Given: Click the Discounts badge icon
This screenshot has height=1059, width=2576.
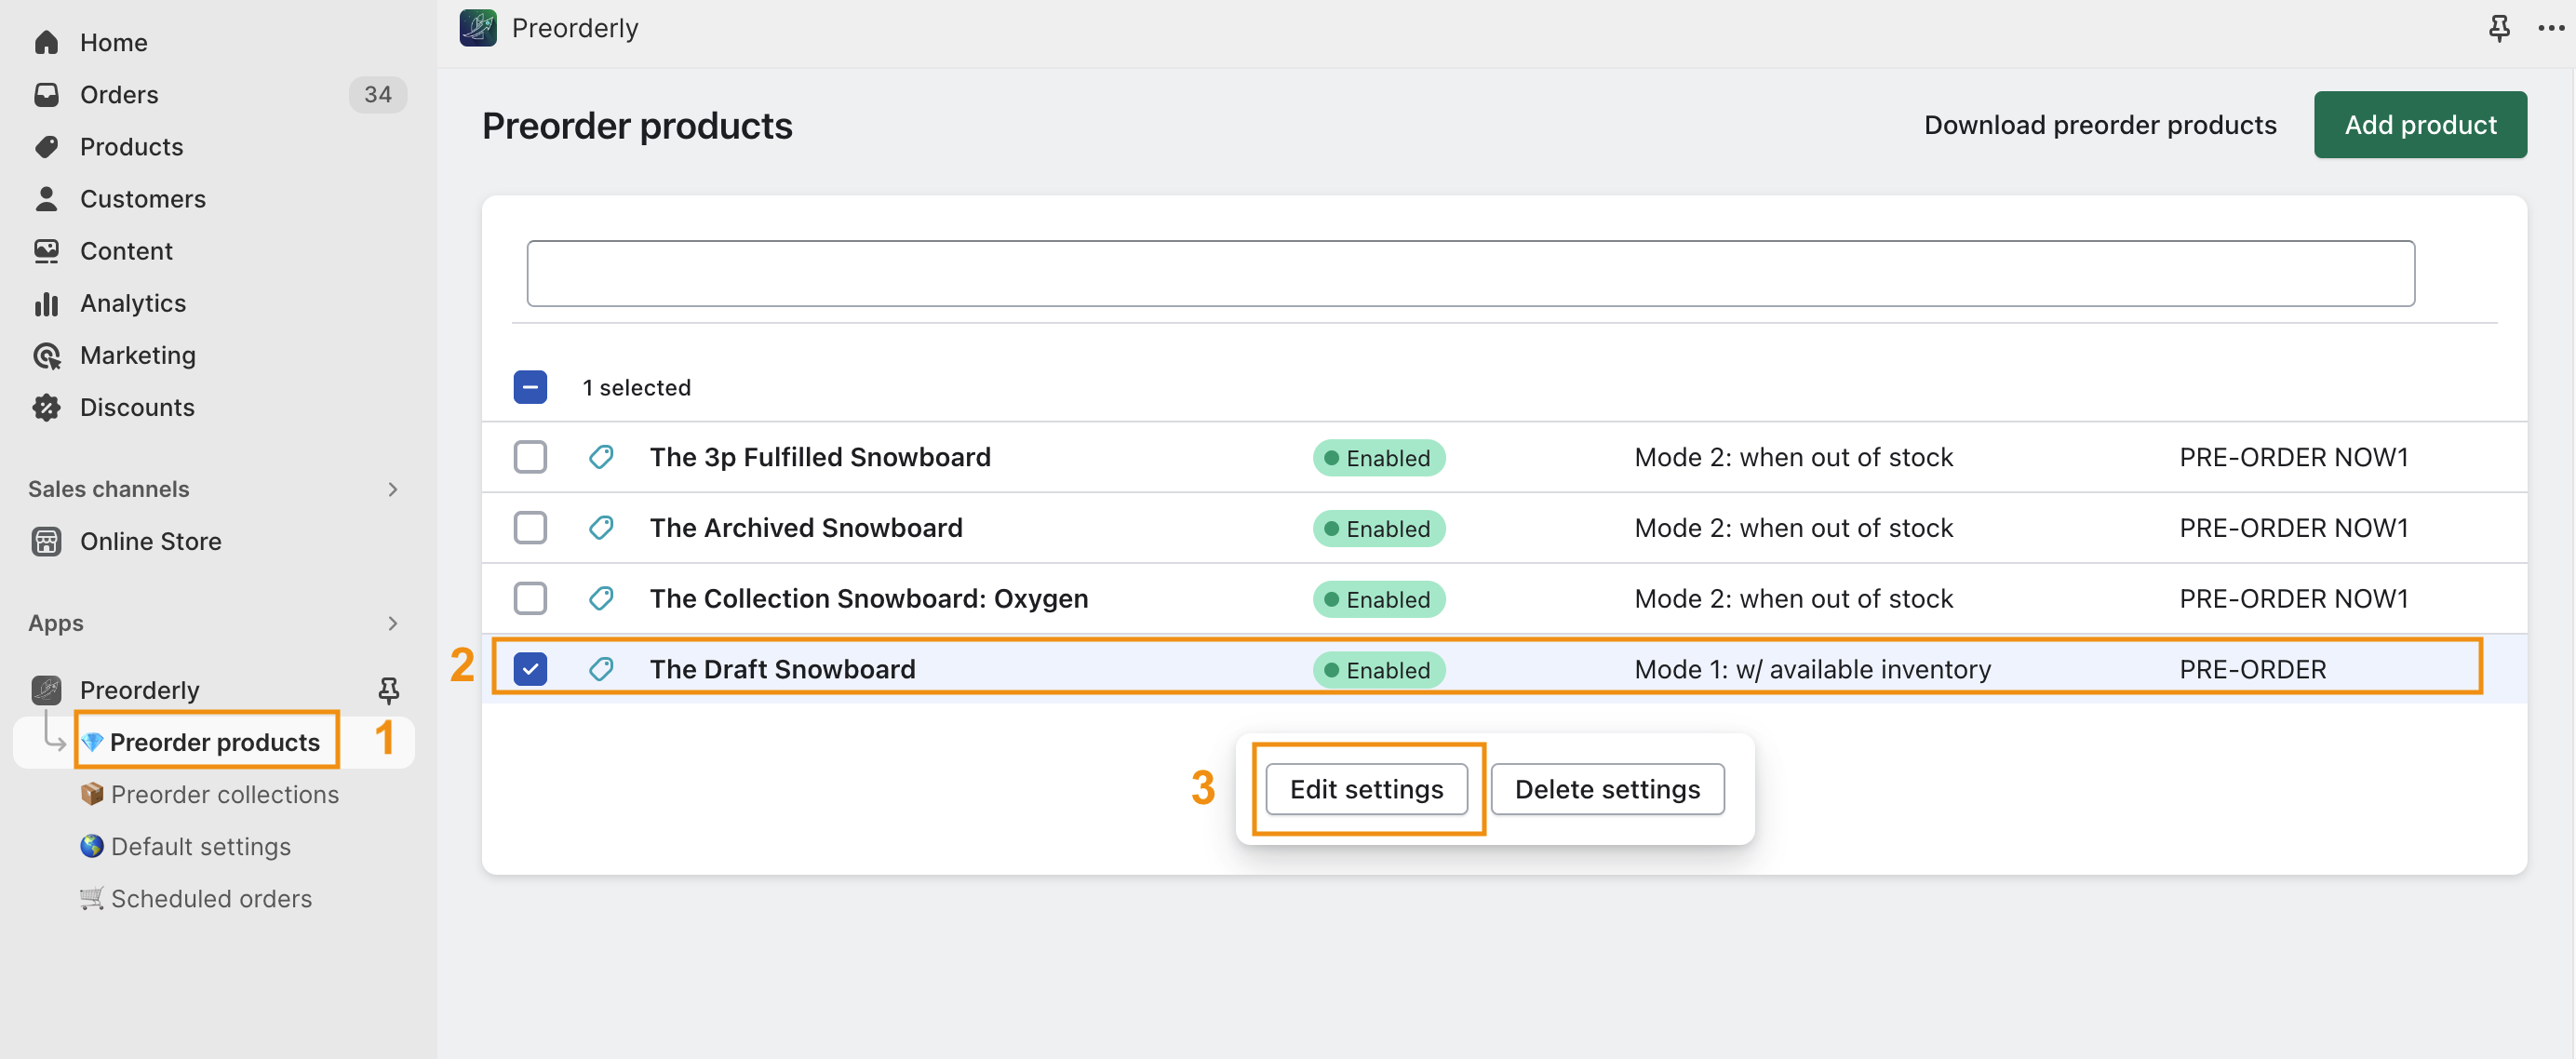Looking at the screenshot, I should [46, 407].
